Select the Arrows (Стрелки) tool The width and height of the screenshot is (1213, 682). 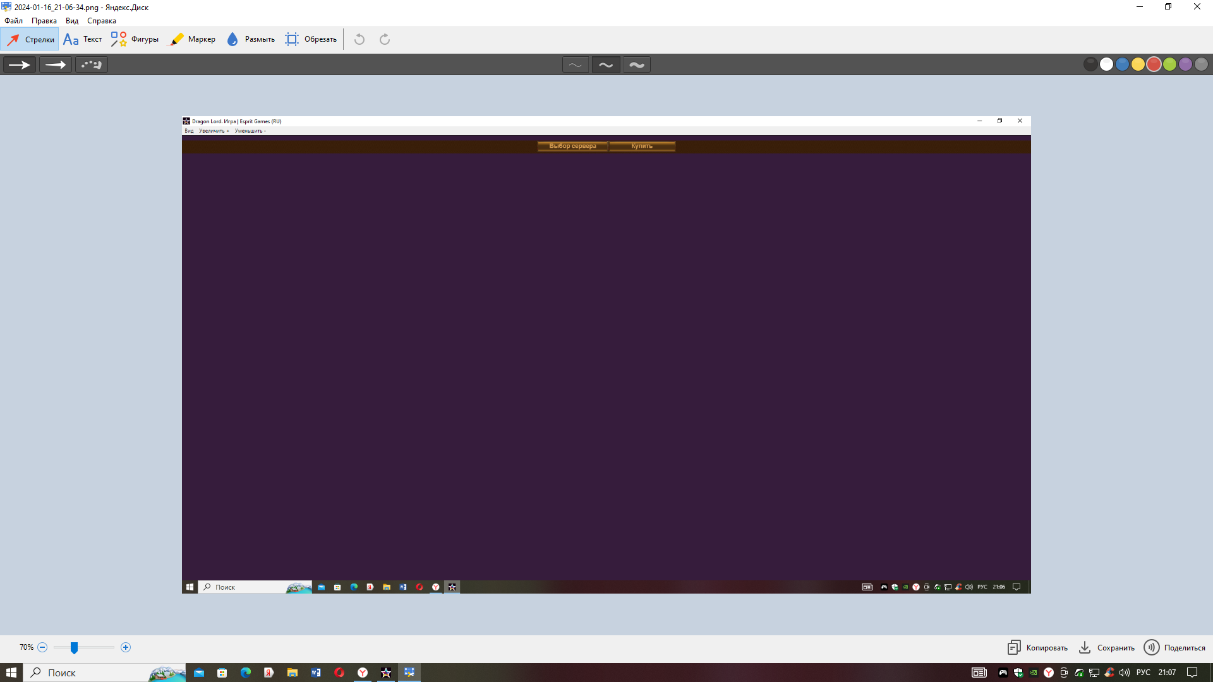(30, 39)
